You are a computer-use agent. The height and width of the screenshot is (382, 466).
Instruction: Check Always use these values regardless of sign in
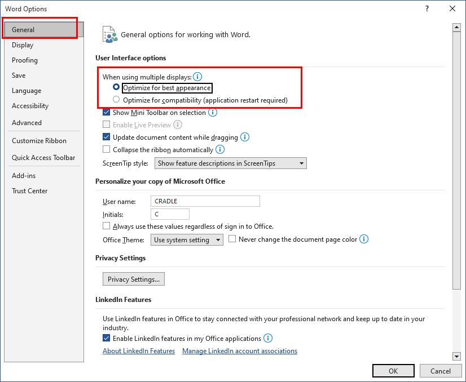tap(107, 226)
